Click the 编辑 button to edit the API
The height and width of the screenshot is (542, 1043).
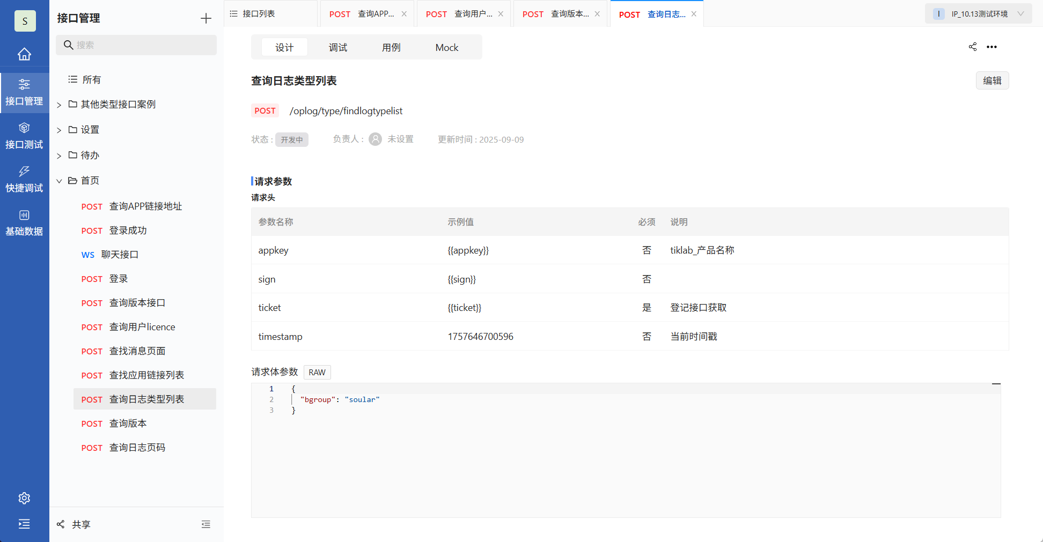[992, 80]
